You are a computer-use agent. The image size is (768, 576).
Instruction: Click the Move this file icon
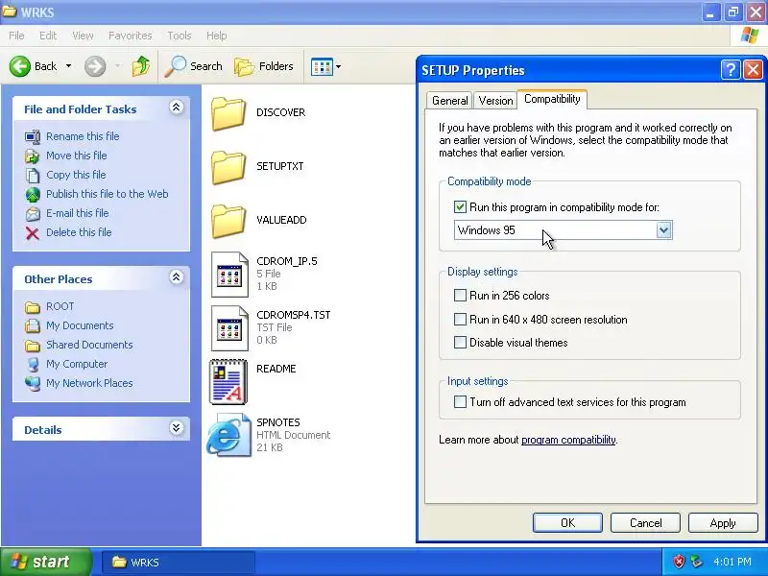[x=33, y=156]
